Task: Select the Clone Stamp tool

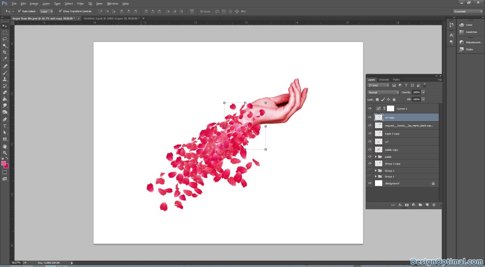Action: (x=5, y=79)
